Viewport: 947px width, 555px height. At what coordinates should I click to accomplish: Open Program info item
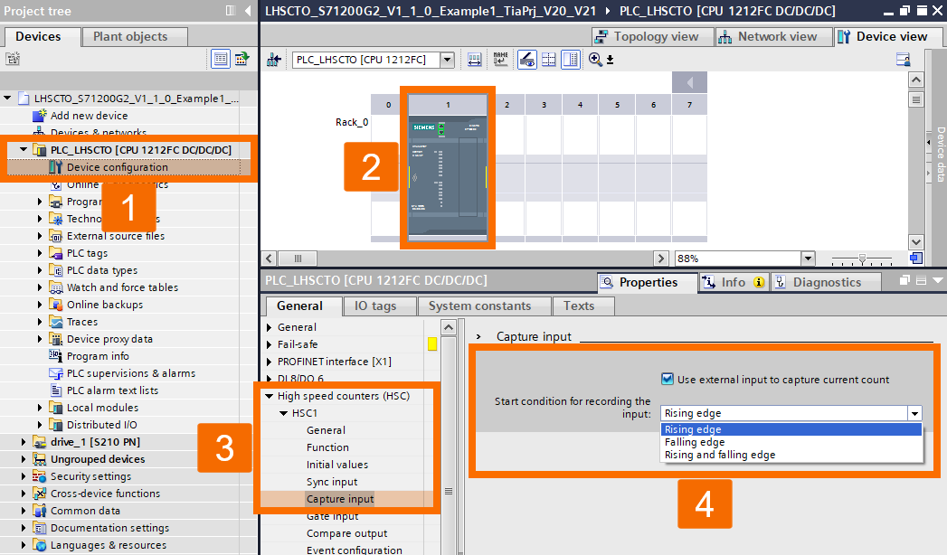click(98, 356)
